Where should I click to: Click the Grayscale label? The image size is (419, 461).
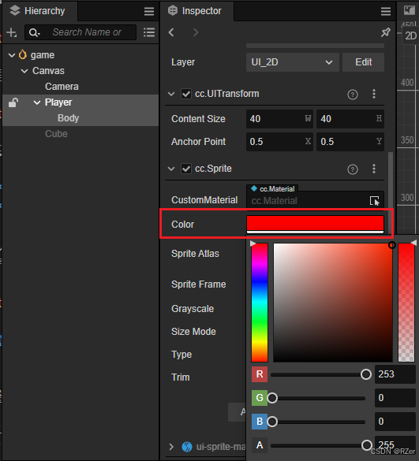pyautogui.click(x=193, y=309)
